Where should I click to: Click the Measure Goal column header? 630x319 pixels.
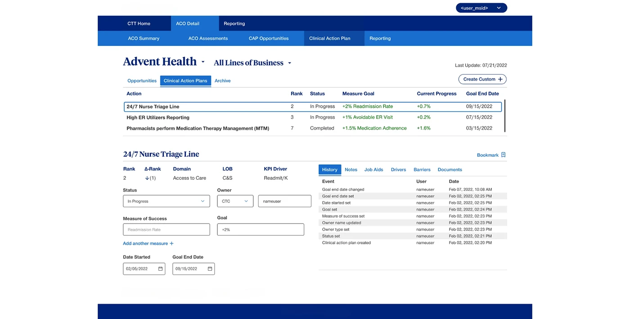(x=358, y=94)
